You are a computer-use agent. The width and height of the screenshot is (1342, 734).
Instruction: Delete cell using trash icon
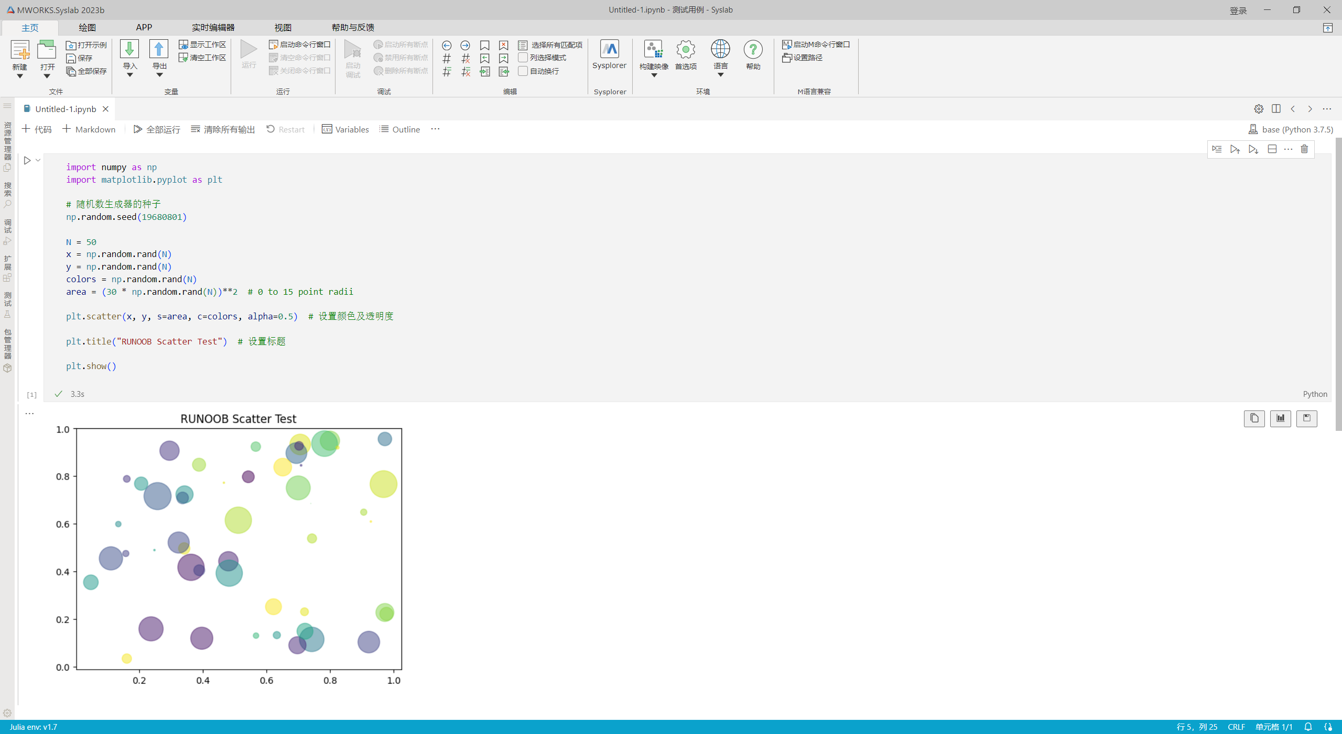pos(1304,149)
